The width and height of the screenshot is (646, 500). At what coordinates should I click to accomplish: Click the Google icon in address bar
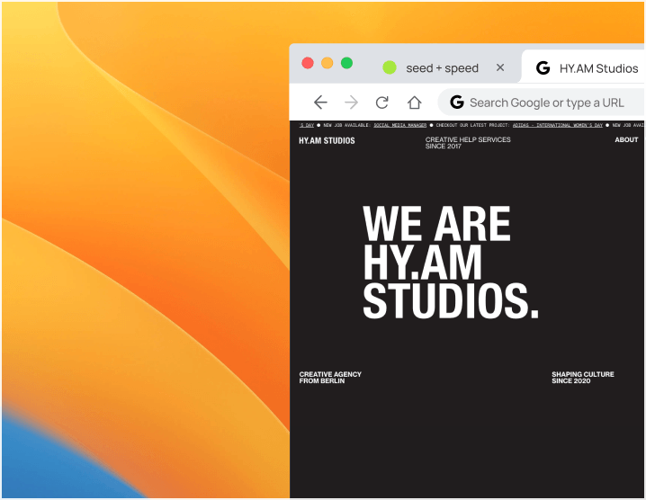point(457,103)
